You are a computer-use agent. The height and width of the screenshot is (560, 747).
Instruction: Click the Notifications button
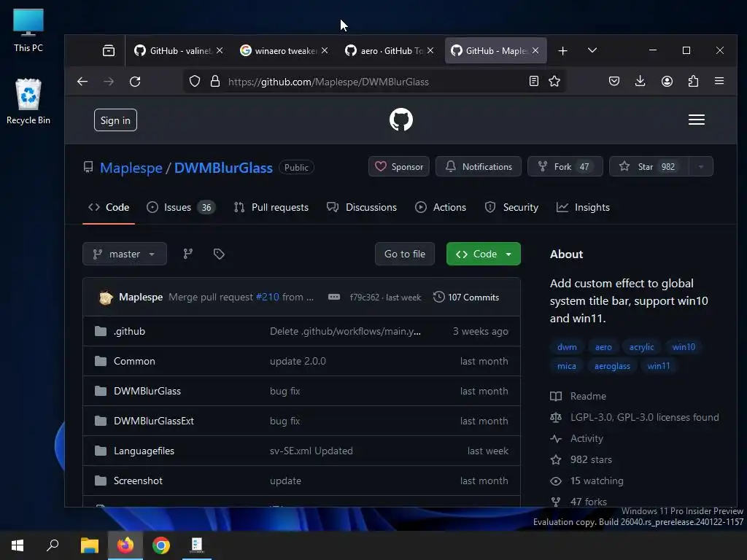point(479,167)
